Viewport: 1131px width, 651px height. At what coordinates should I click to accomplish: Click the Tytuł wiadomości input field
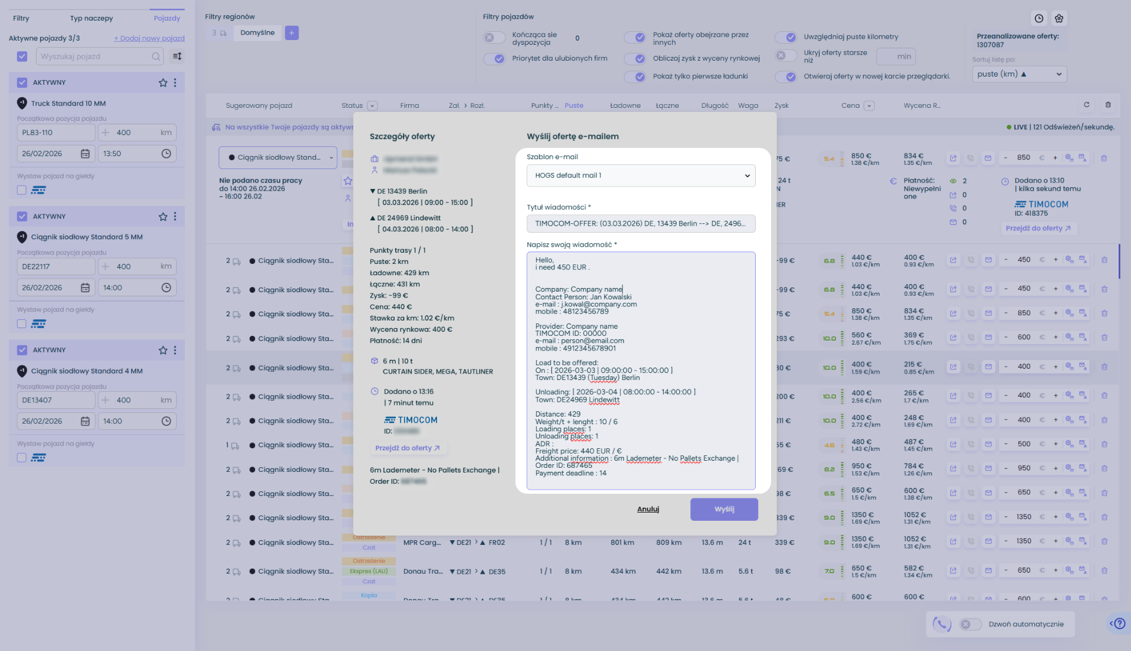coord(641,224)
